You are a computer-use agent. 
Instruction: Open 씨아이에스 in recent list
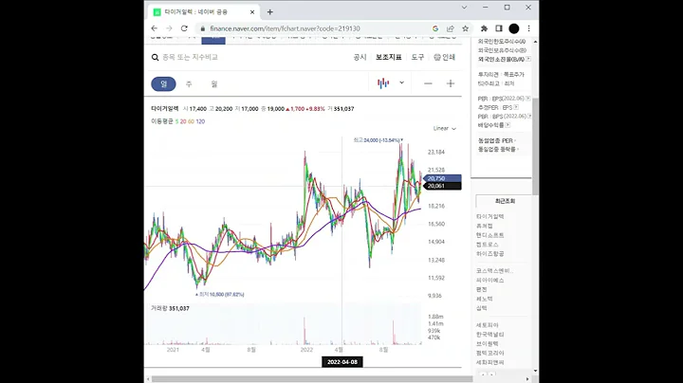point(490,281)
